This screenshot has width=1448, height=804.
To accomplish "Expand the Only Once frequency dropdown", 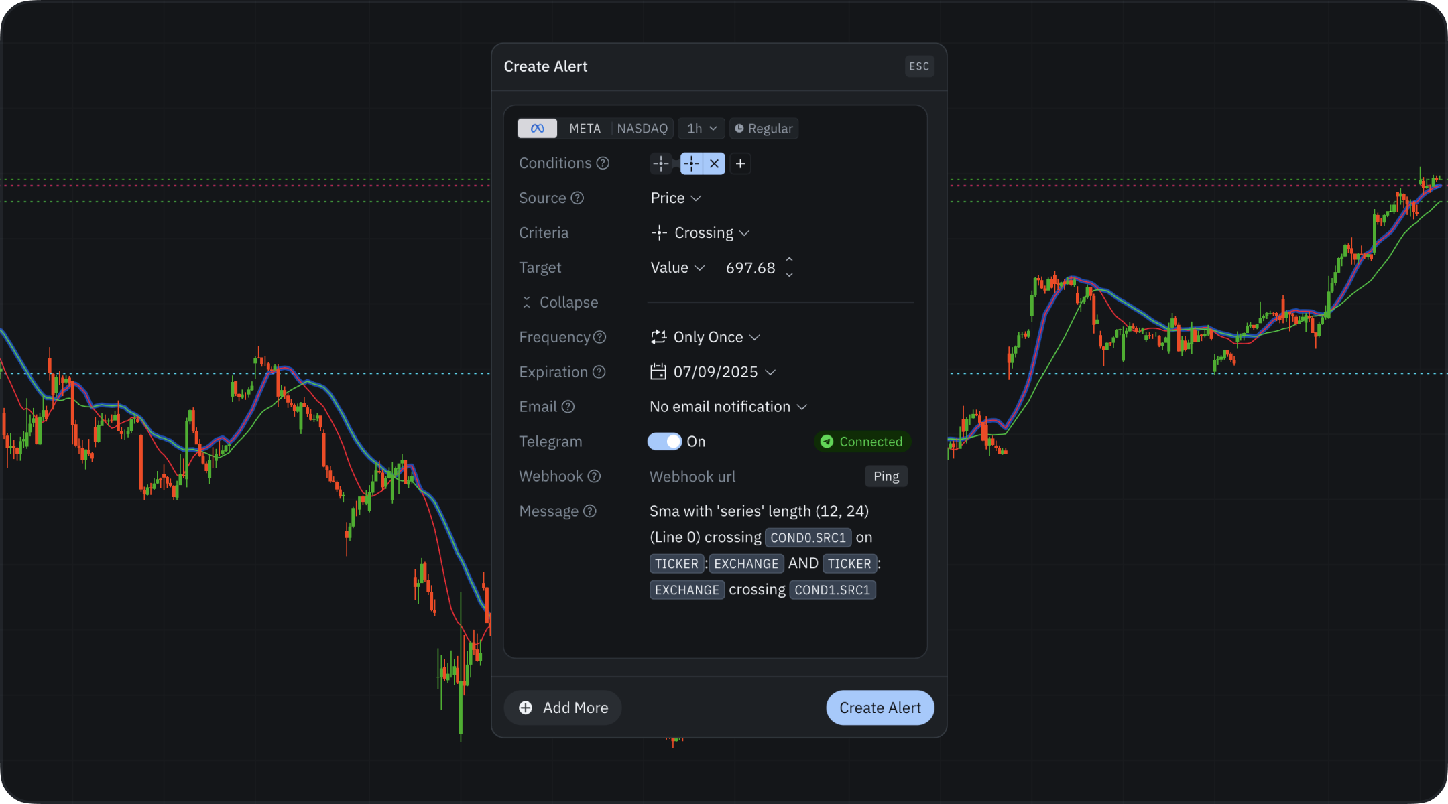I will [x=706, y=337].
